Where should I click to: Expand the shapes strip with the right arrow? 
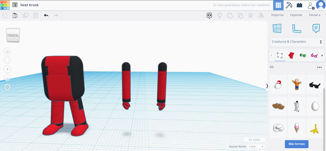coord(322,55)
